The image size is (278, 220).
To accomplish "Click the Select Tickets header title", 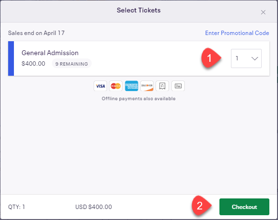I will click(x=139, y=10).
